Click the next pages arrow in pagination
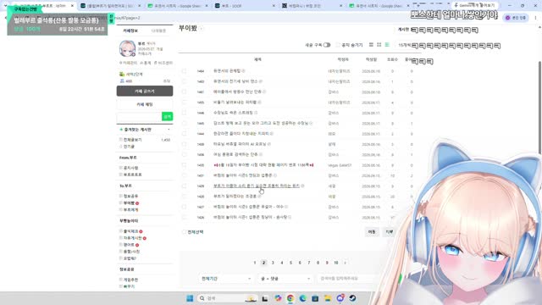This screenshot has height=305, width=542. coord(345,263)
